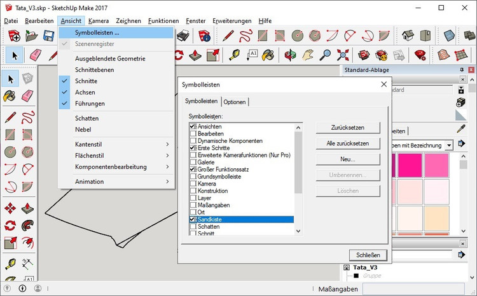Expand the Flächenstil submenu
Viewport: 477px width, 296px height.
pos(116,155)
